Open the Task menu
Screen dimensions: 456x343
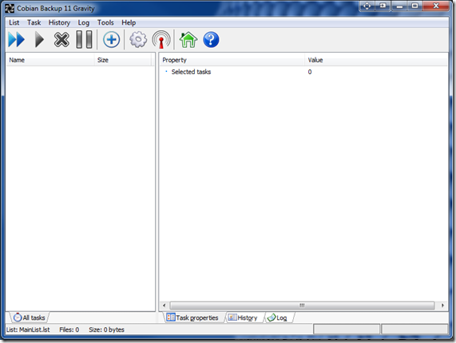(34, 22)
